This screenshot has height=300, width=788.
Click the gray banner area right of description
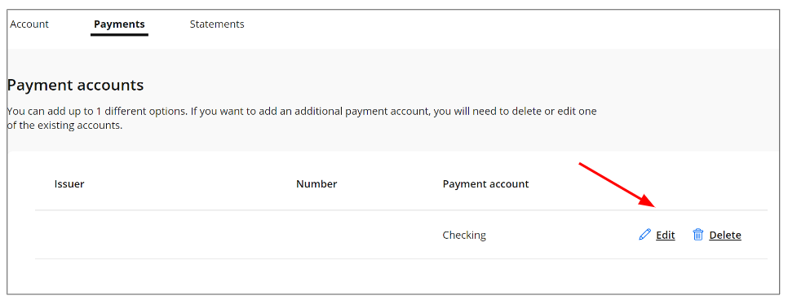tap(688, 118)
